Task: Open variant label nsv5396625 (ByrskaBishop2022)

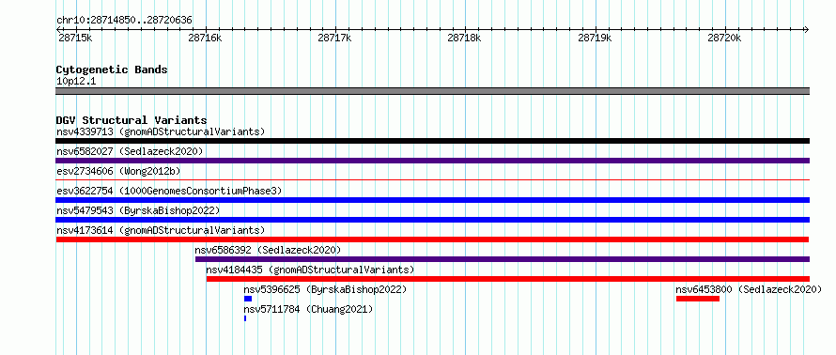Action: 325,289
